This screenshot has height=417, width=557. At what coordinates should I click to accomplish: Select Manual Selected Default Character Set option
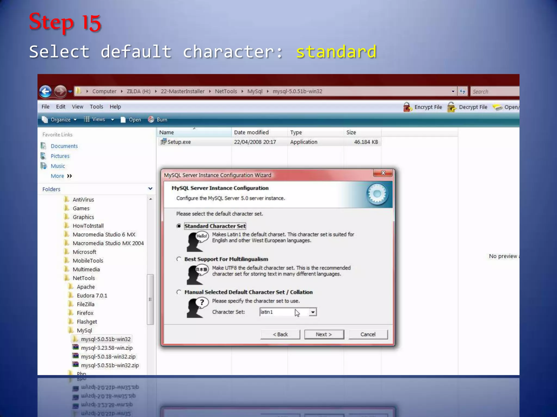coord(179,292)
